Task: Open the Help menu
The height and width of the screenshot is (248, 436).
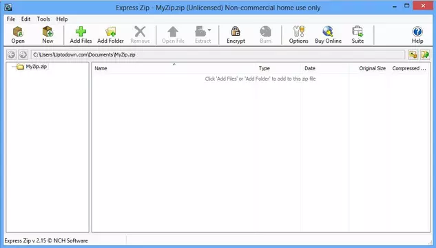Action: (x=62, y=19)
